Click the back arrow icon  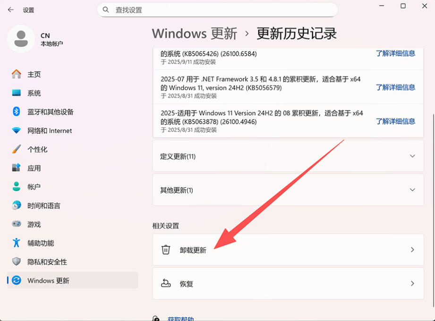tap(11, 10)
